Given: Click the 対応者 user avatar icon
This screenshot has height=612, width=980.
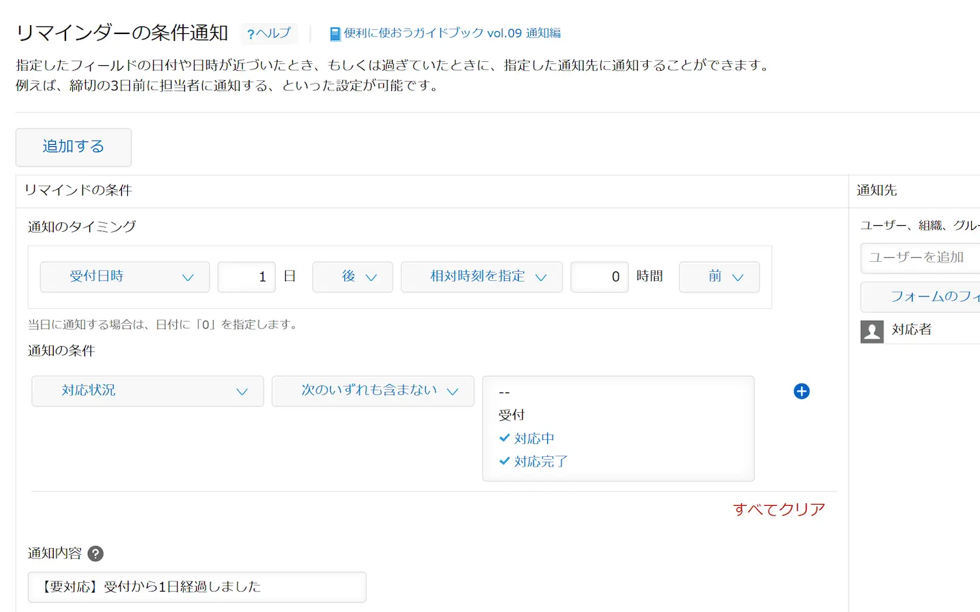Looking at the screenshot, I should coord(872,331).
